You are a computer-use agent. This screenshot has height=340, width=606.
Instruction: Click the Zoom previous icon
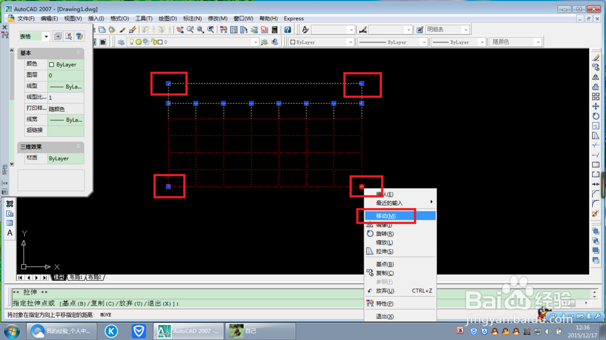(x=210, y=30)
